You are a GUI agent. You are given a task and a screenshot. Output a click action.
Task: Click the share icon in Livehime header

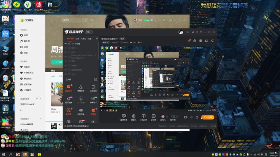pyautogui.click(x=212, y=41)
